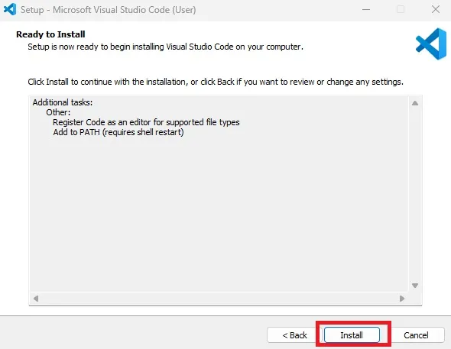Click the large Visual Studio Code logo

click(430, 44)
